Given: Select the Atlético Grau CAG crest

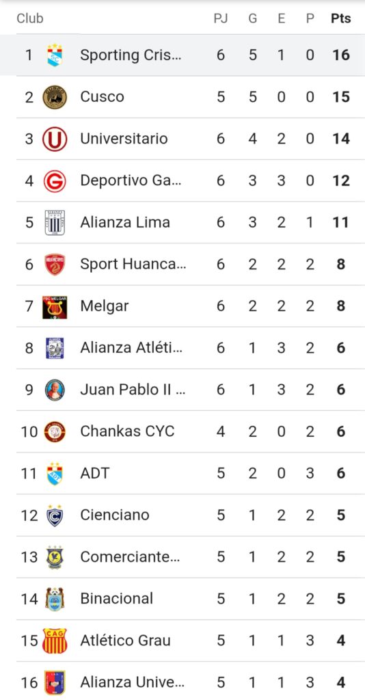Looking at the screenshot, I should point(55,641).
